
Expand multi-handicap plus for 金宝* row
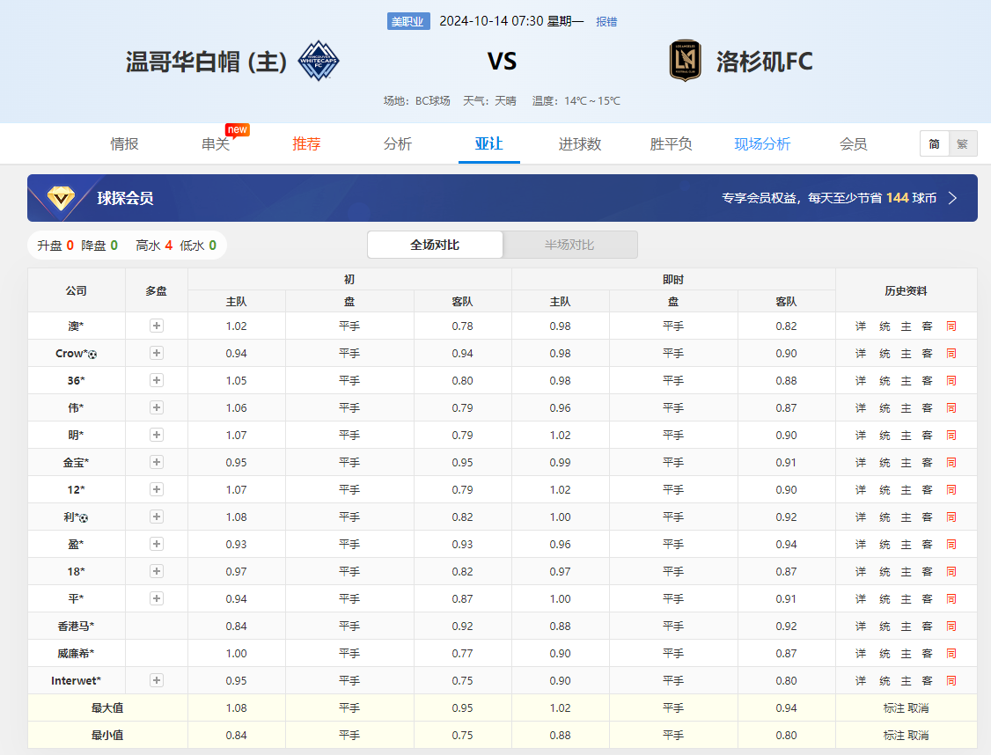[x=157, y=462]
